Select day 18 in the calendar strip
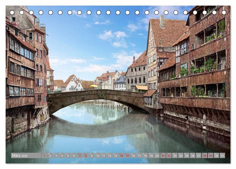This screenshot has height=169, width=236. pos(145,155)
